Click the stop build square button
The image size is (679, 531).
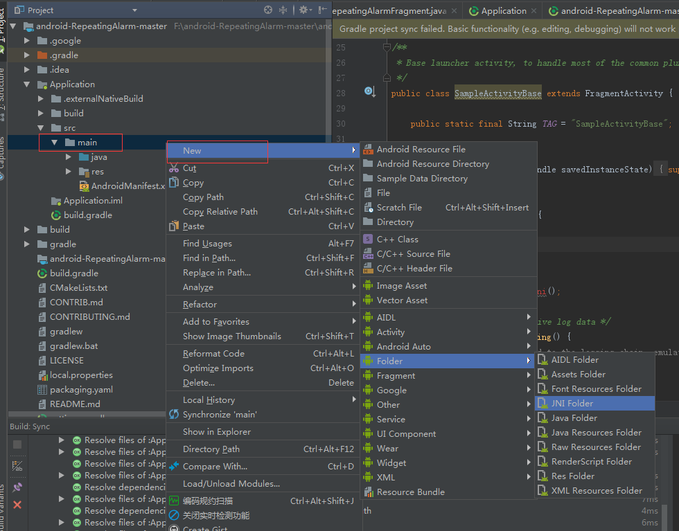(x=17, y=444)
